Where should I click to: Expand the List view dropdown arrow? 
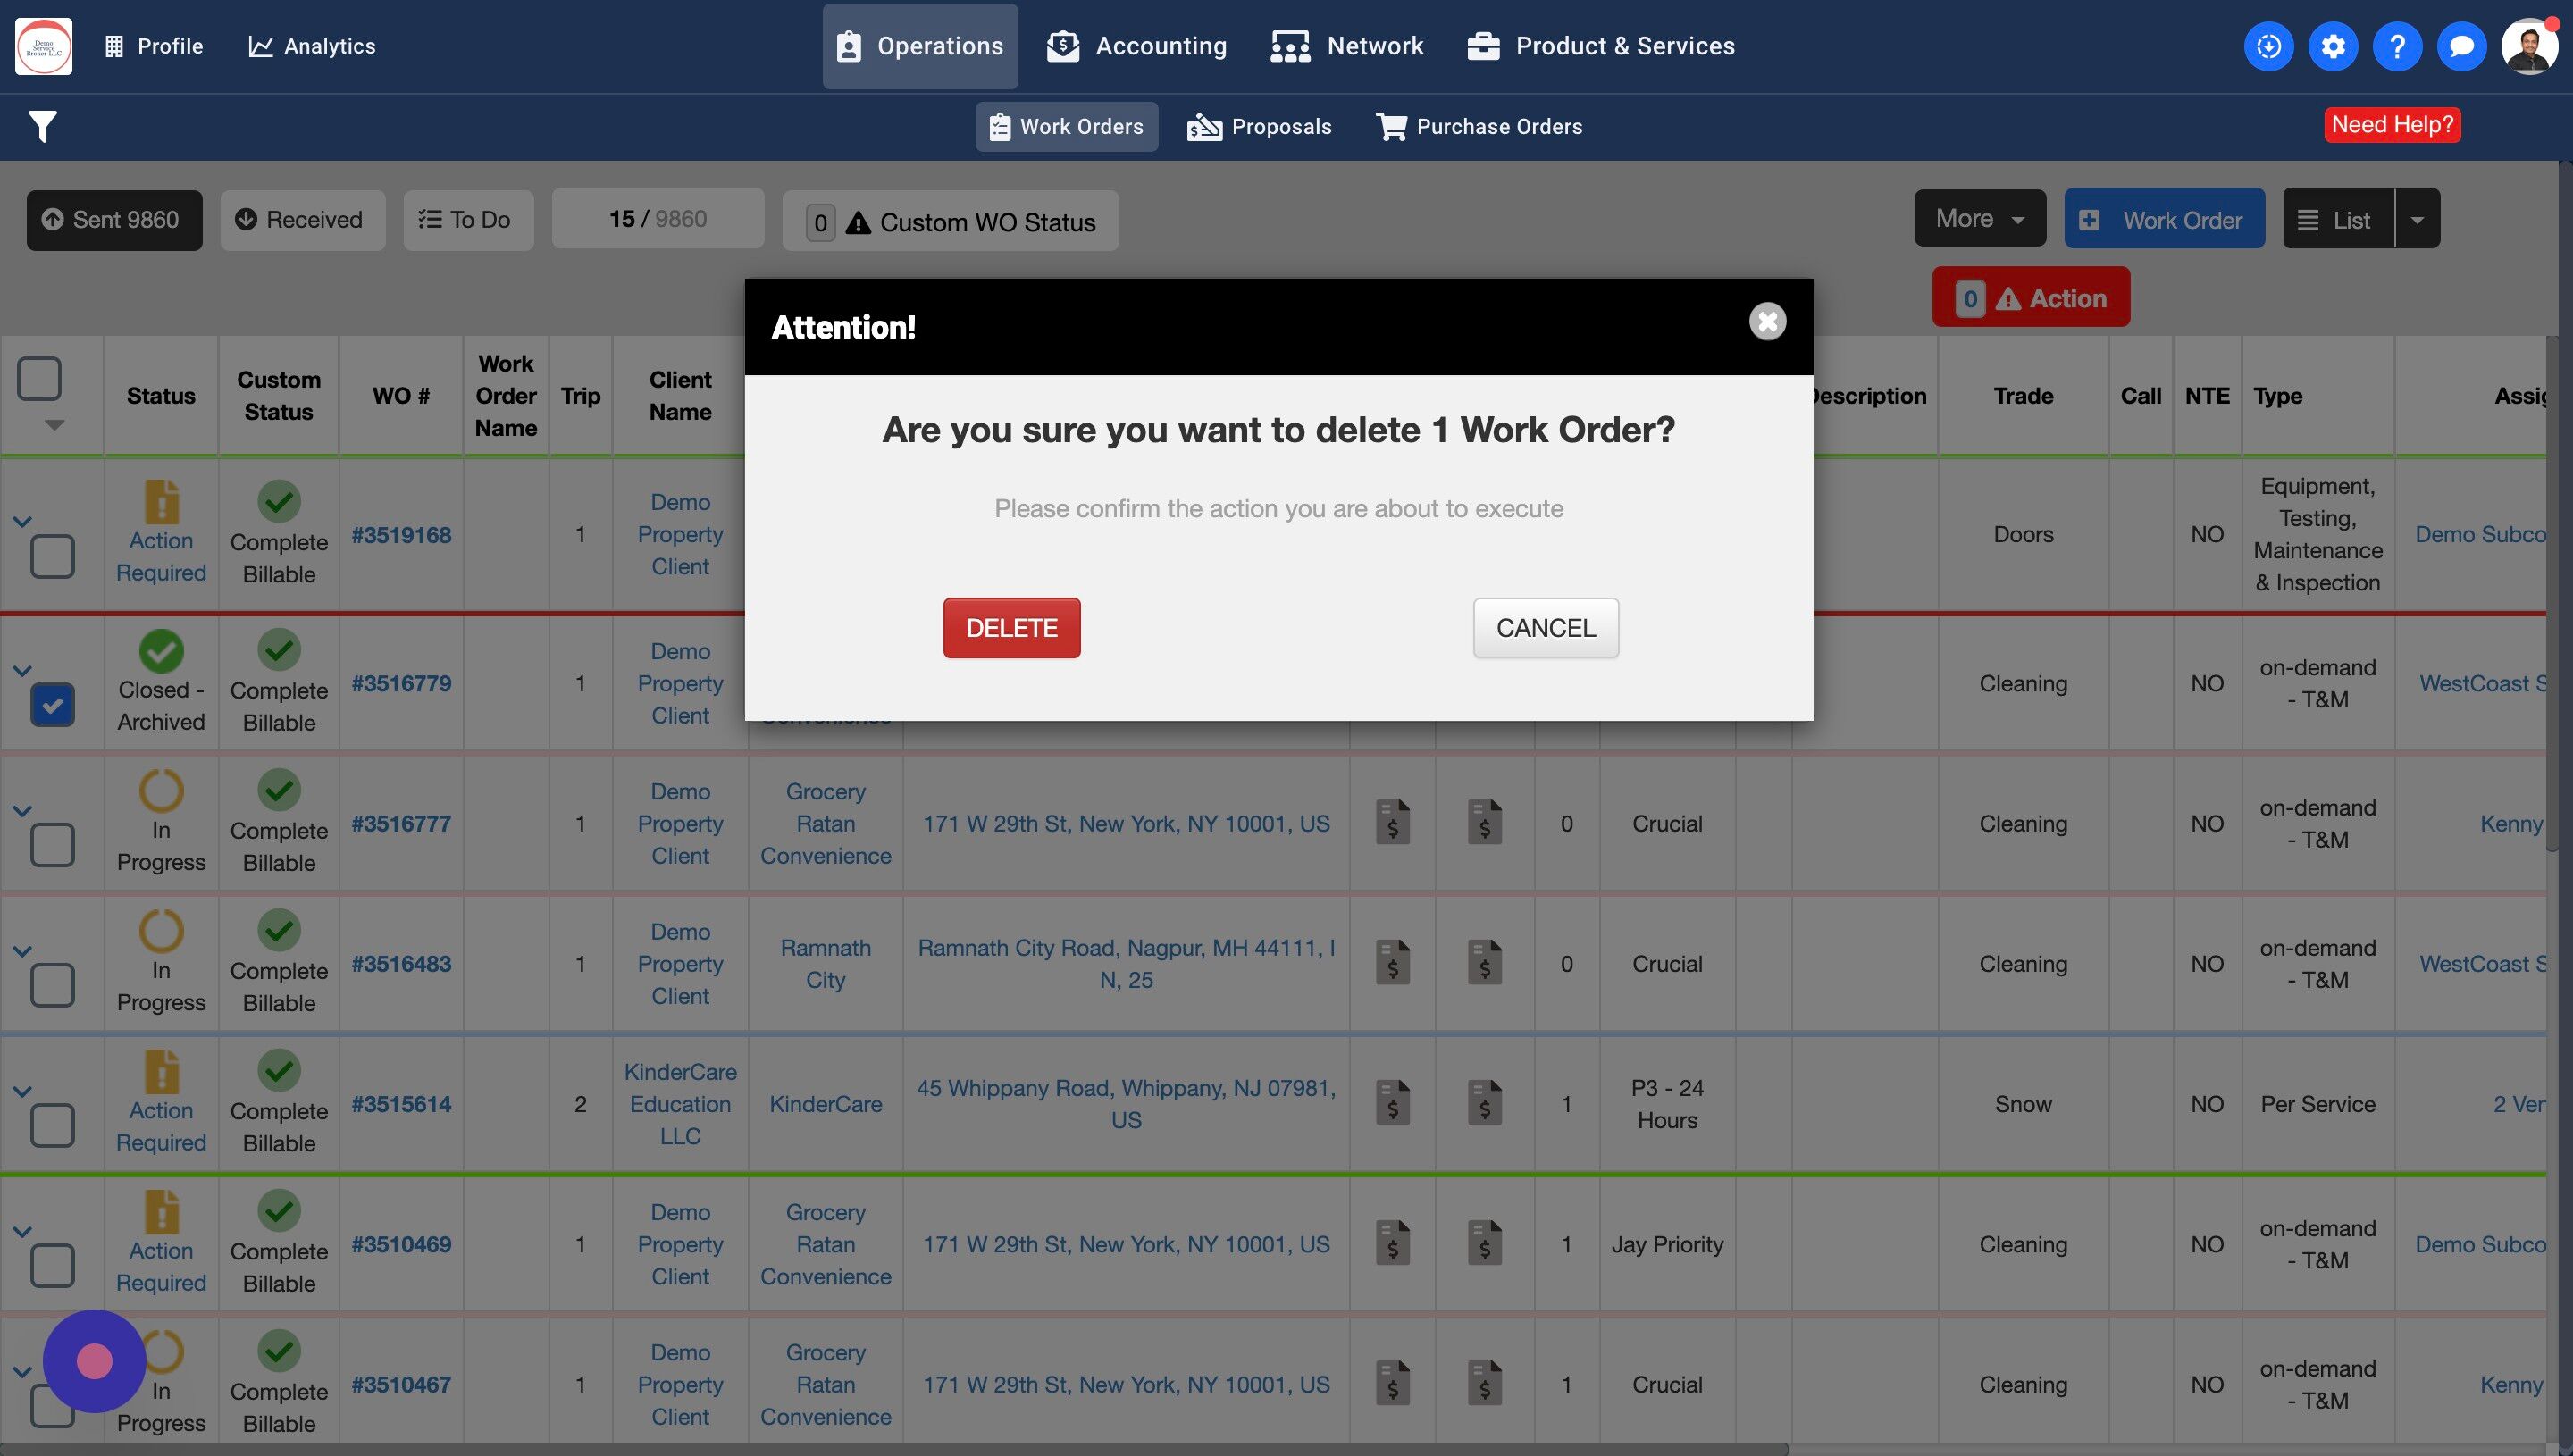coord(2416,219)
